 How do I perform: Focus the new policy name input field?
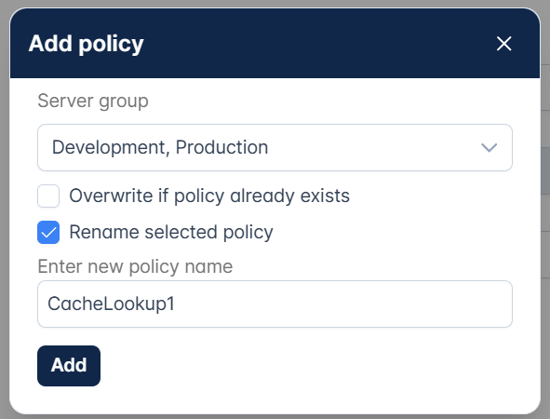click(x=275, y=304)
